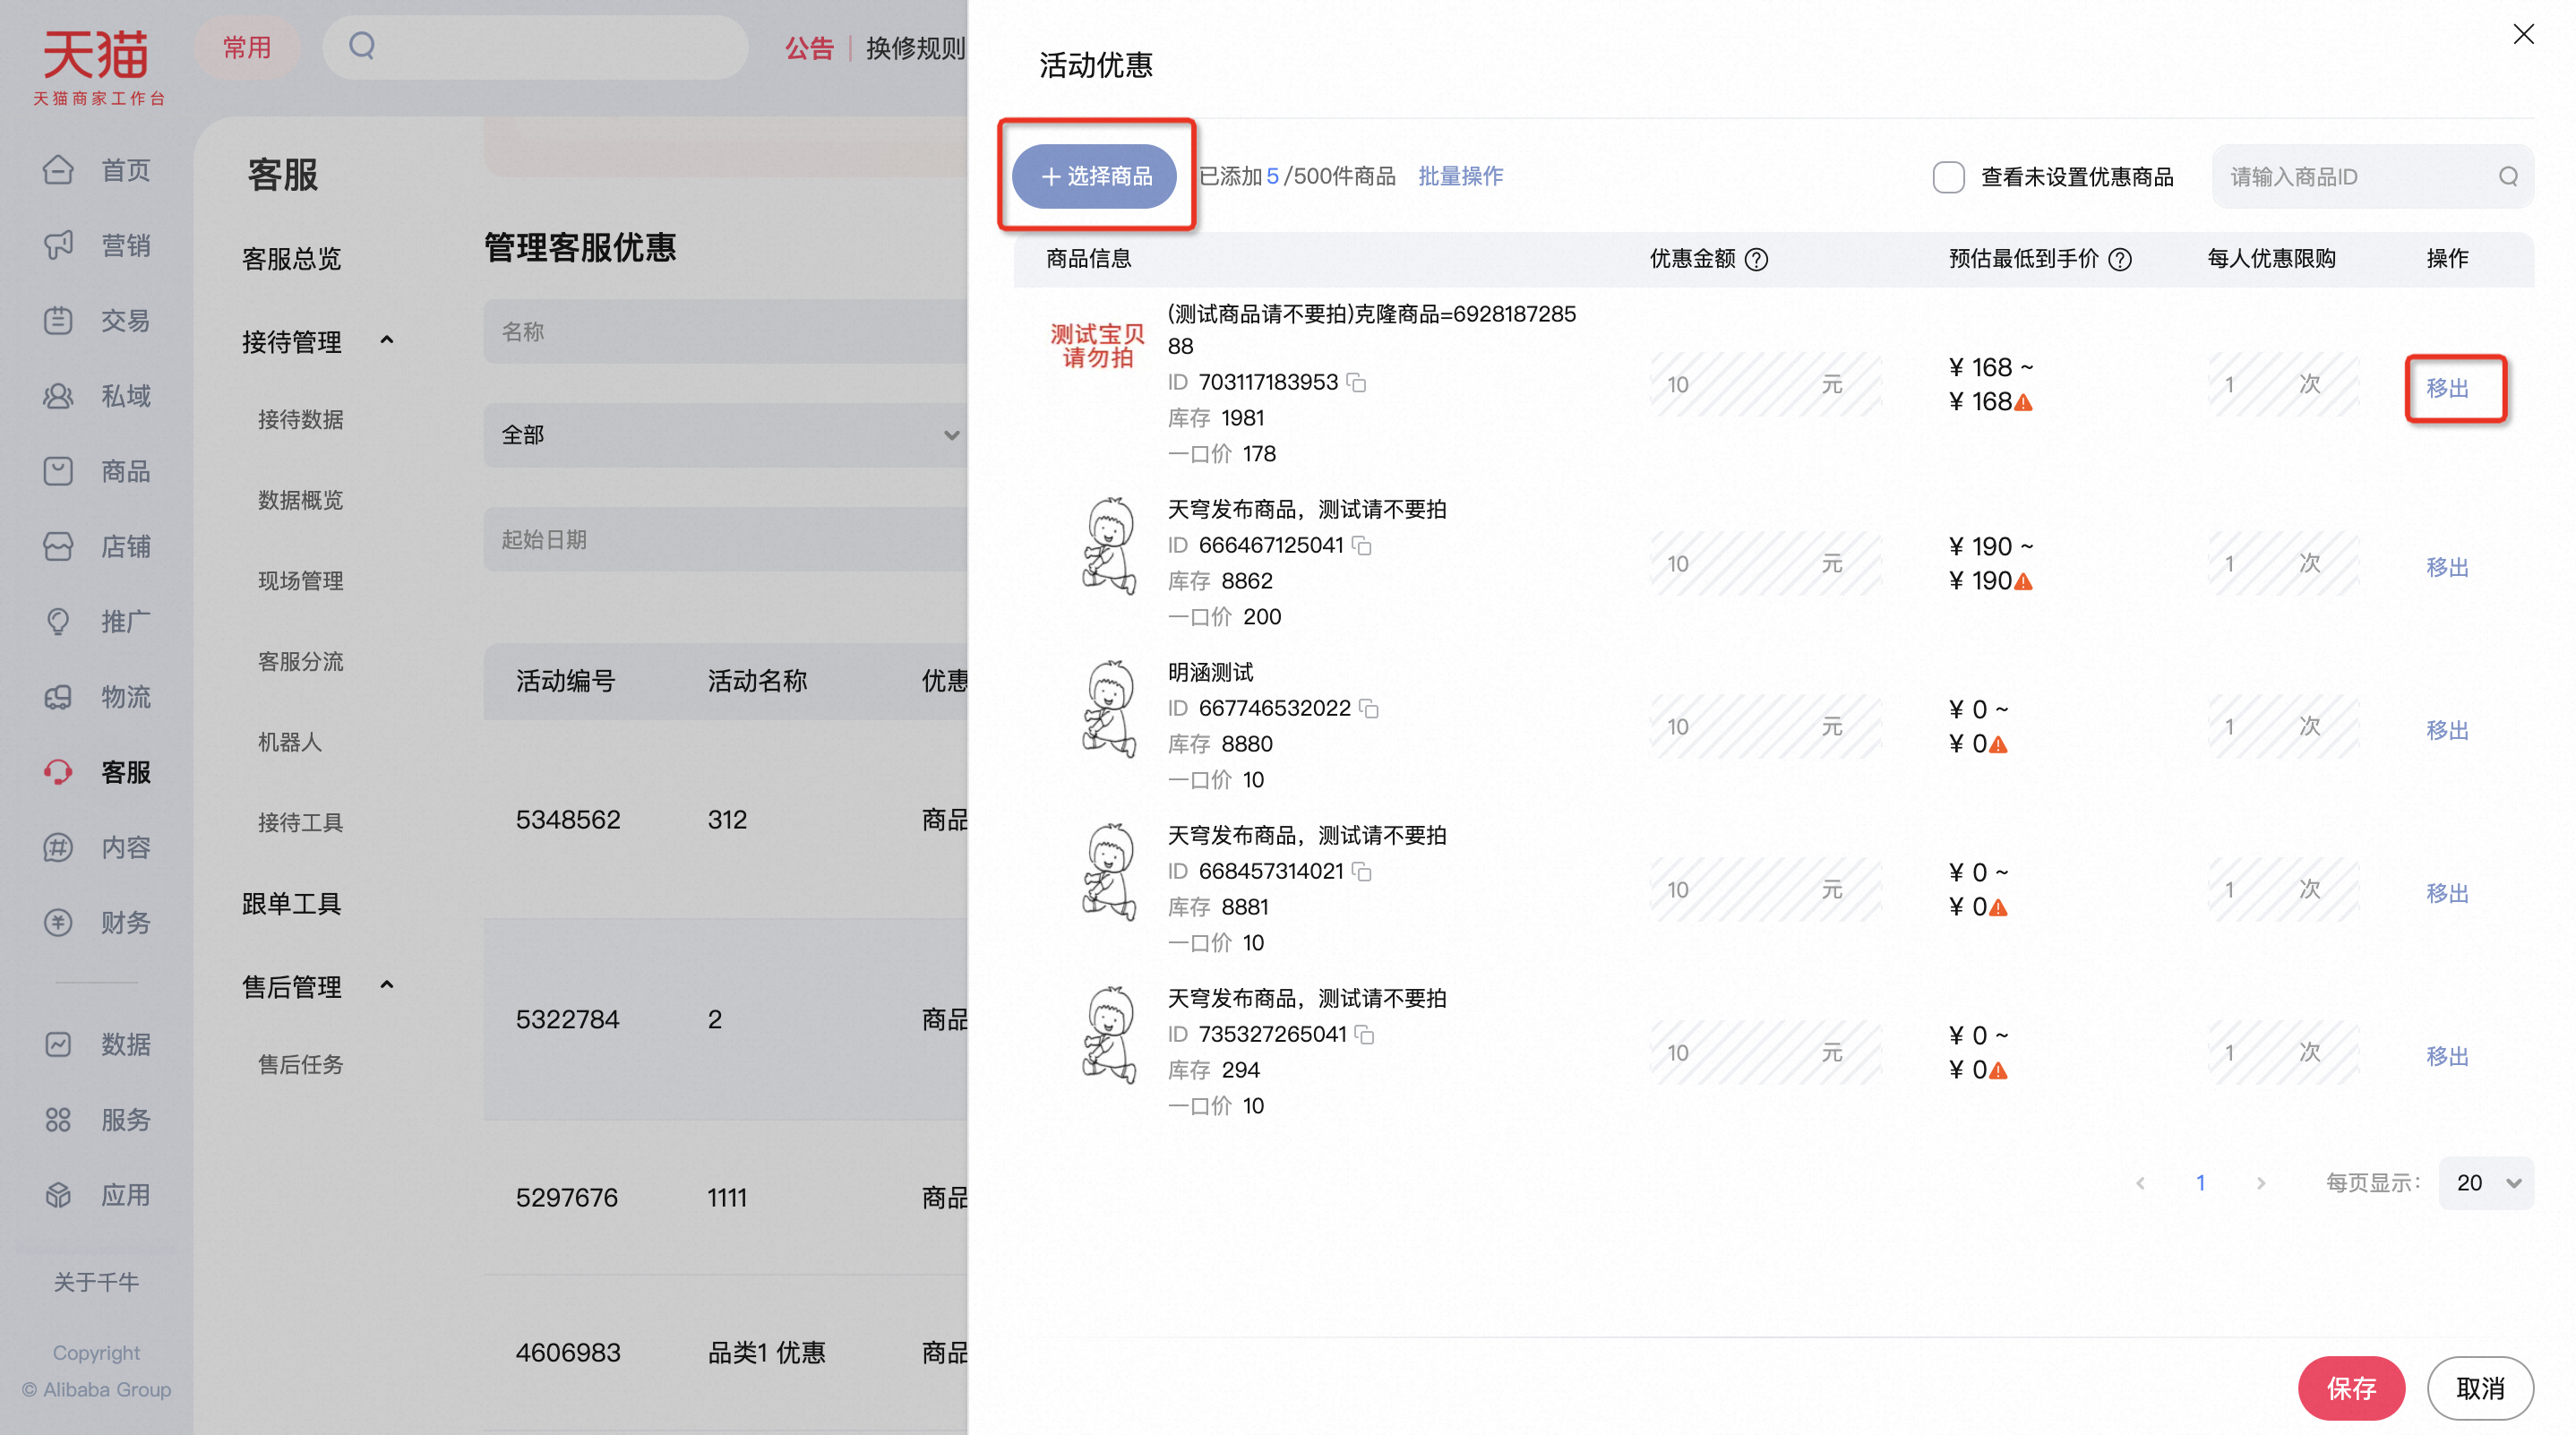Click page number 1 in pagination

point(2200,1183)
